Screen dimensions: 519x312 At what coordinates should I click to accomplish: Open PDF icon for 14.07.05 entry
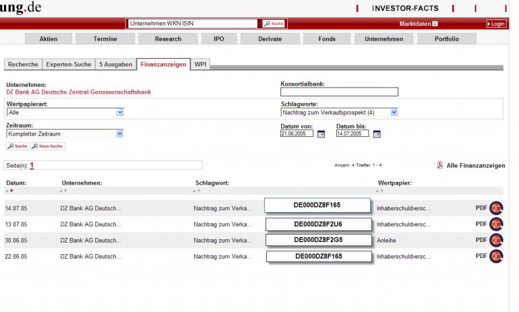(x=496, y=208)
